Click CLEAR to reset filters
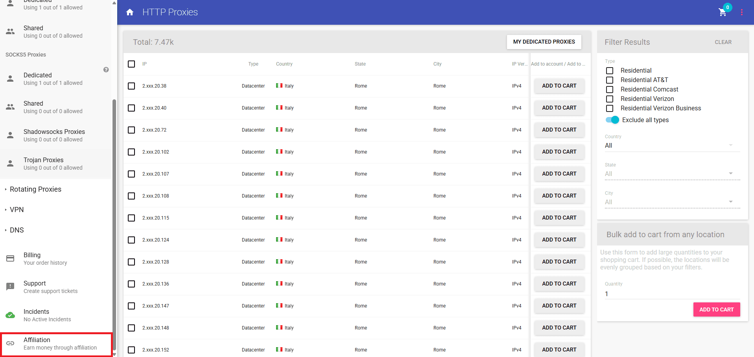 click(723, 42)
